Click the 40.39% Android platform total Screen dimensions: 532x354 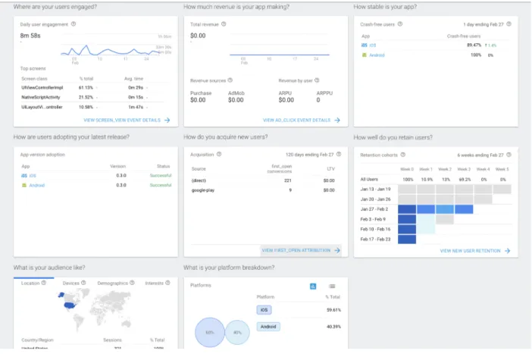[333, 327]
